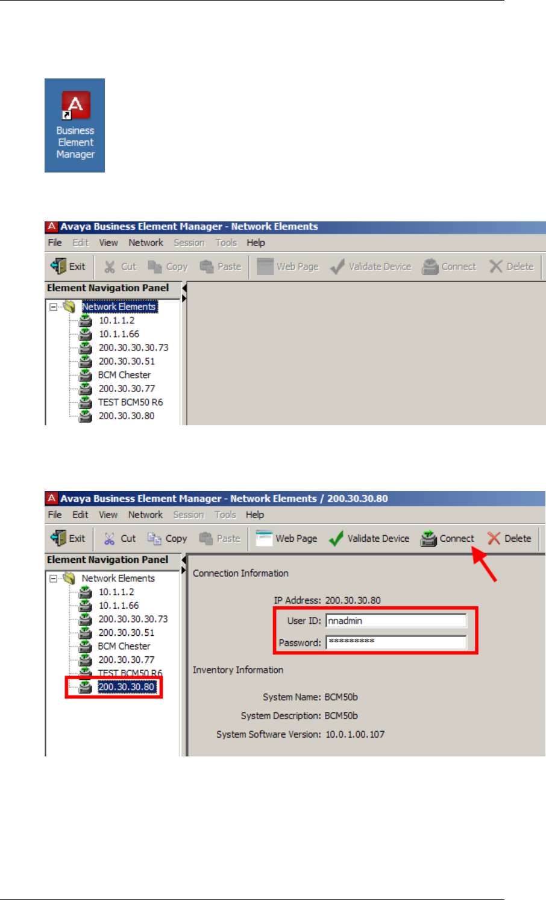This screenshot has height=900, width=546.
Task: Click Connect icon in upper window toolbar
Action: [x=430, y=267]
